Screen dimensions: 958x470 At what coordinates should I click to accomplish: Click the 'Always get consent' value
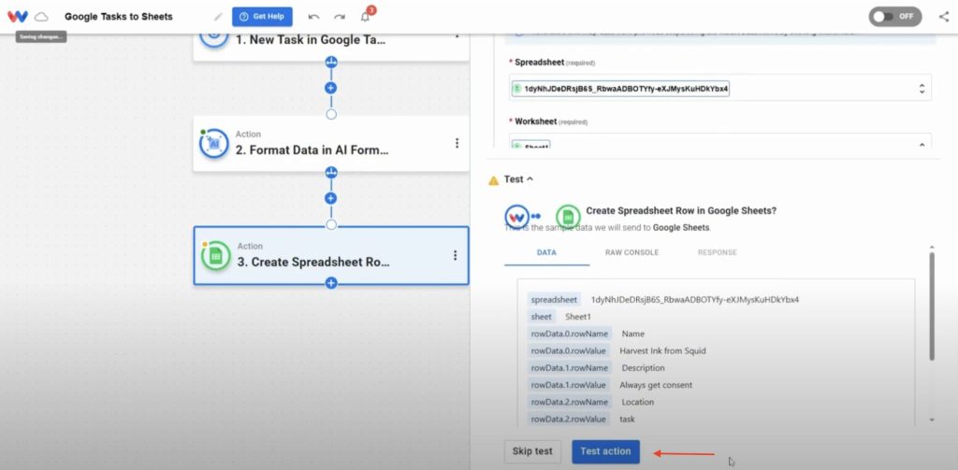[656, 385]
